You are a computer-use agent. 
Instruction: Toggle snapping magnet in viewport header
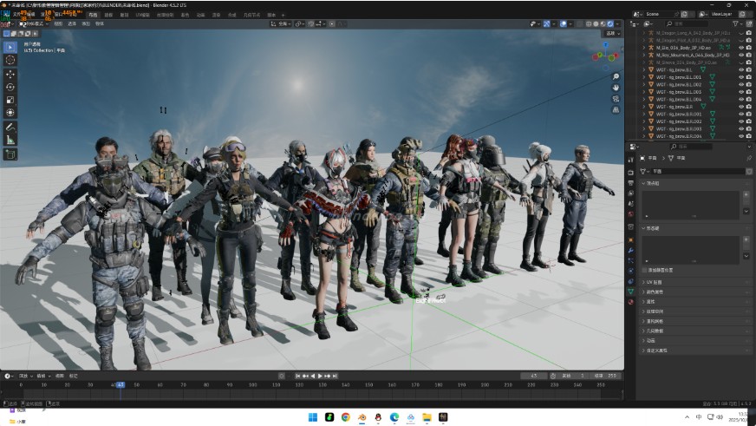coord(311,23)
